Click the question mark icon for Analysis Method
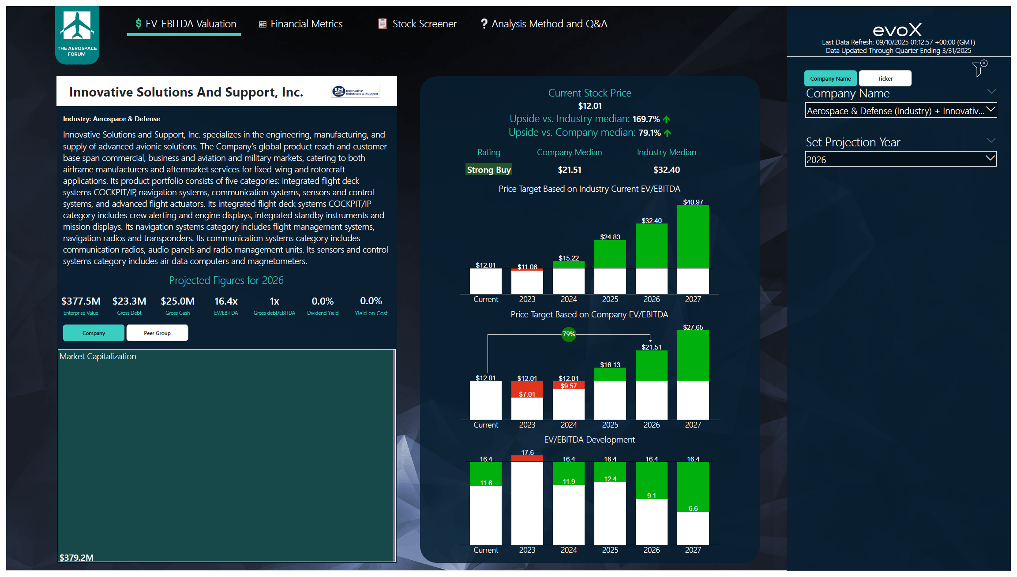This screenshot has height=577, width=1017. (x=484, y=24)
